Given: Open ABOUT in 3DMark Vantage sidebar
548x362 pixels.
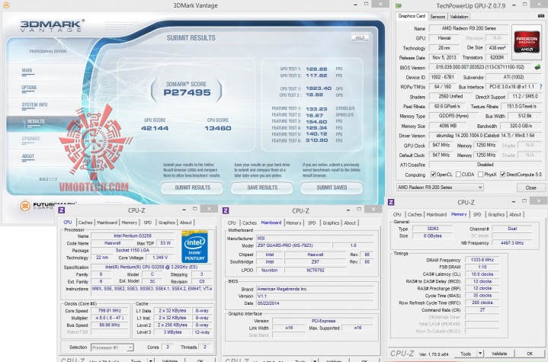Looking at the screenshot, I should click(x=28, y=156).
